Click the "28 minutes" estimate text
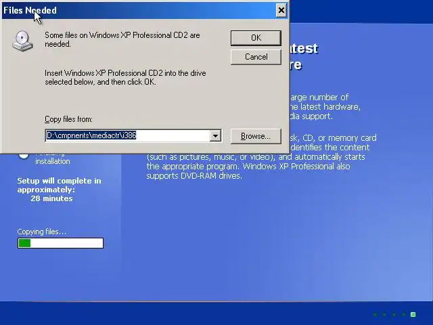This screenshot has height=325, width=433. coord(51,198)
